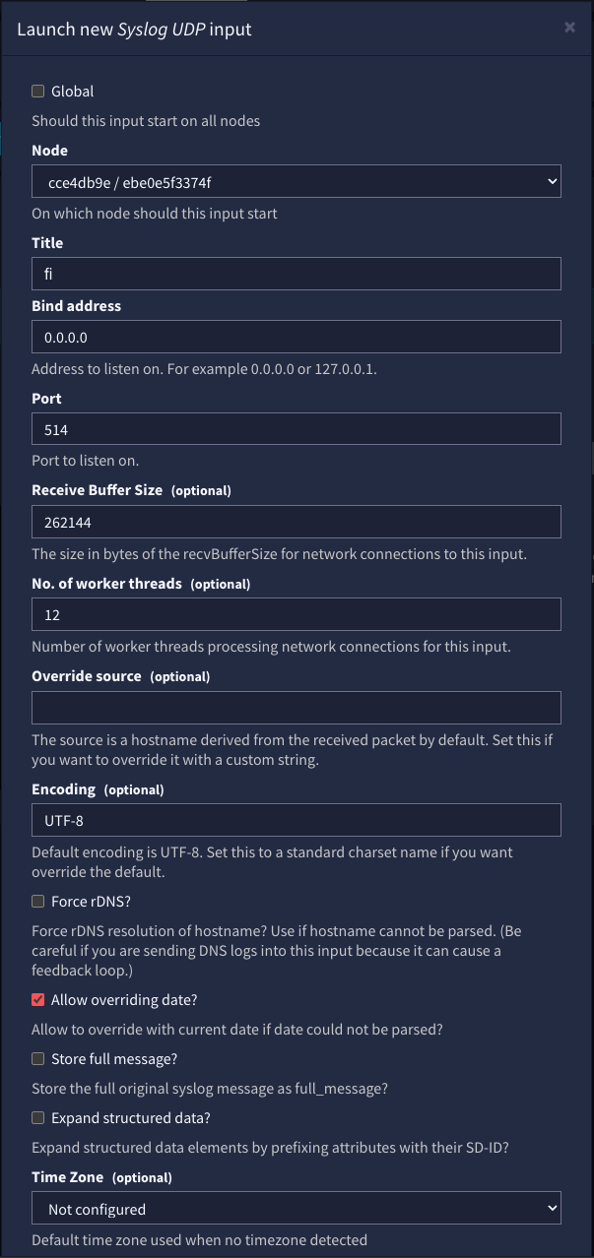Tick Expand structured data checkbox

38,1118
